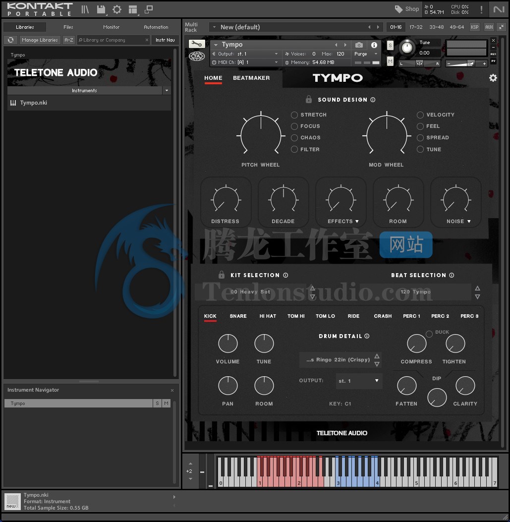Open the Shop tag icon
Screen dimensions: 510x522
[398, 9]
